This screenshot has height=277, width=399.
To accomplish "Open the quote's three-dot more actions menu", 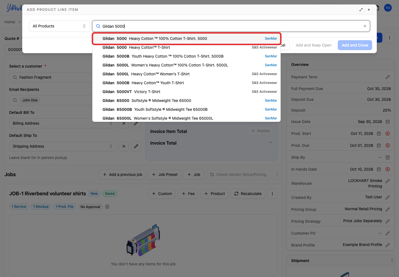I will click(390, 38).
